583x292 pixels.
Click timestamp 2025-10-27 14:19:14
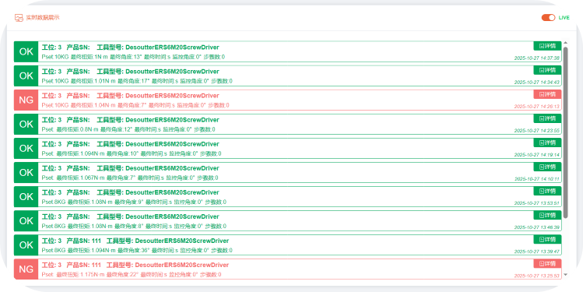click(x=537, y=155)
